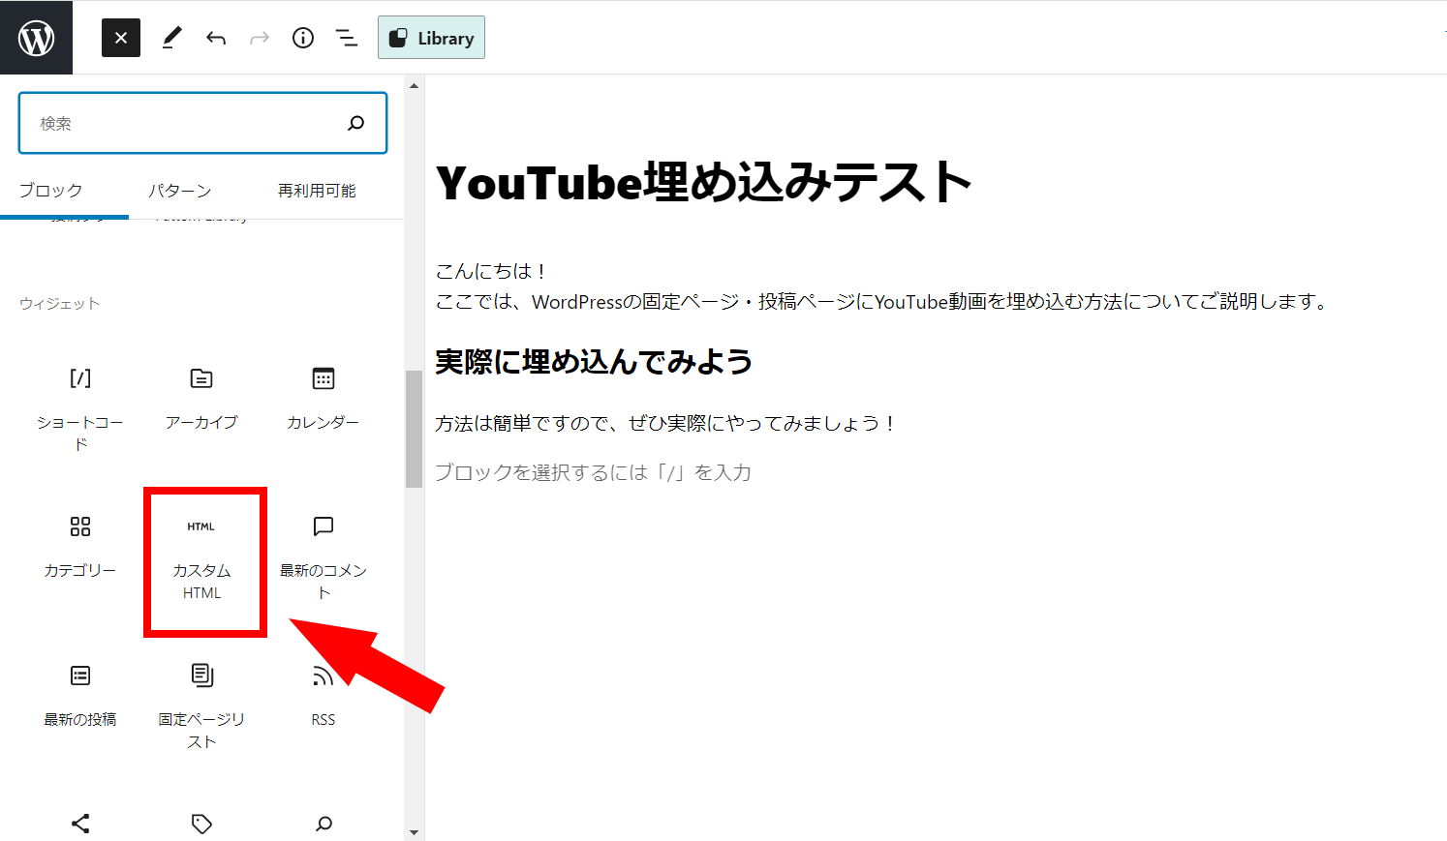Click the magnifier icon in search box
The height and width of the screenshot is (841, 1447).
coord(356,123)
